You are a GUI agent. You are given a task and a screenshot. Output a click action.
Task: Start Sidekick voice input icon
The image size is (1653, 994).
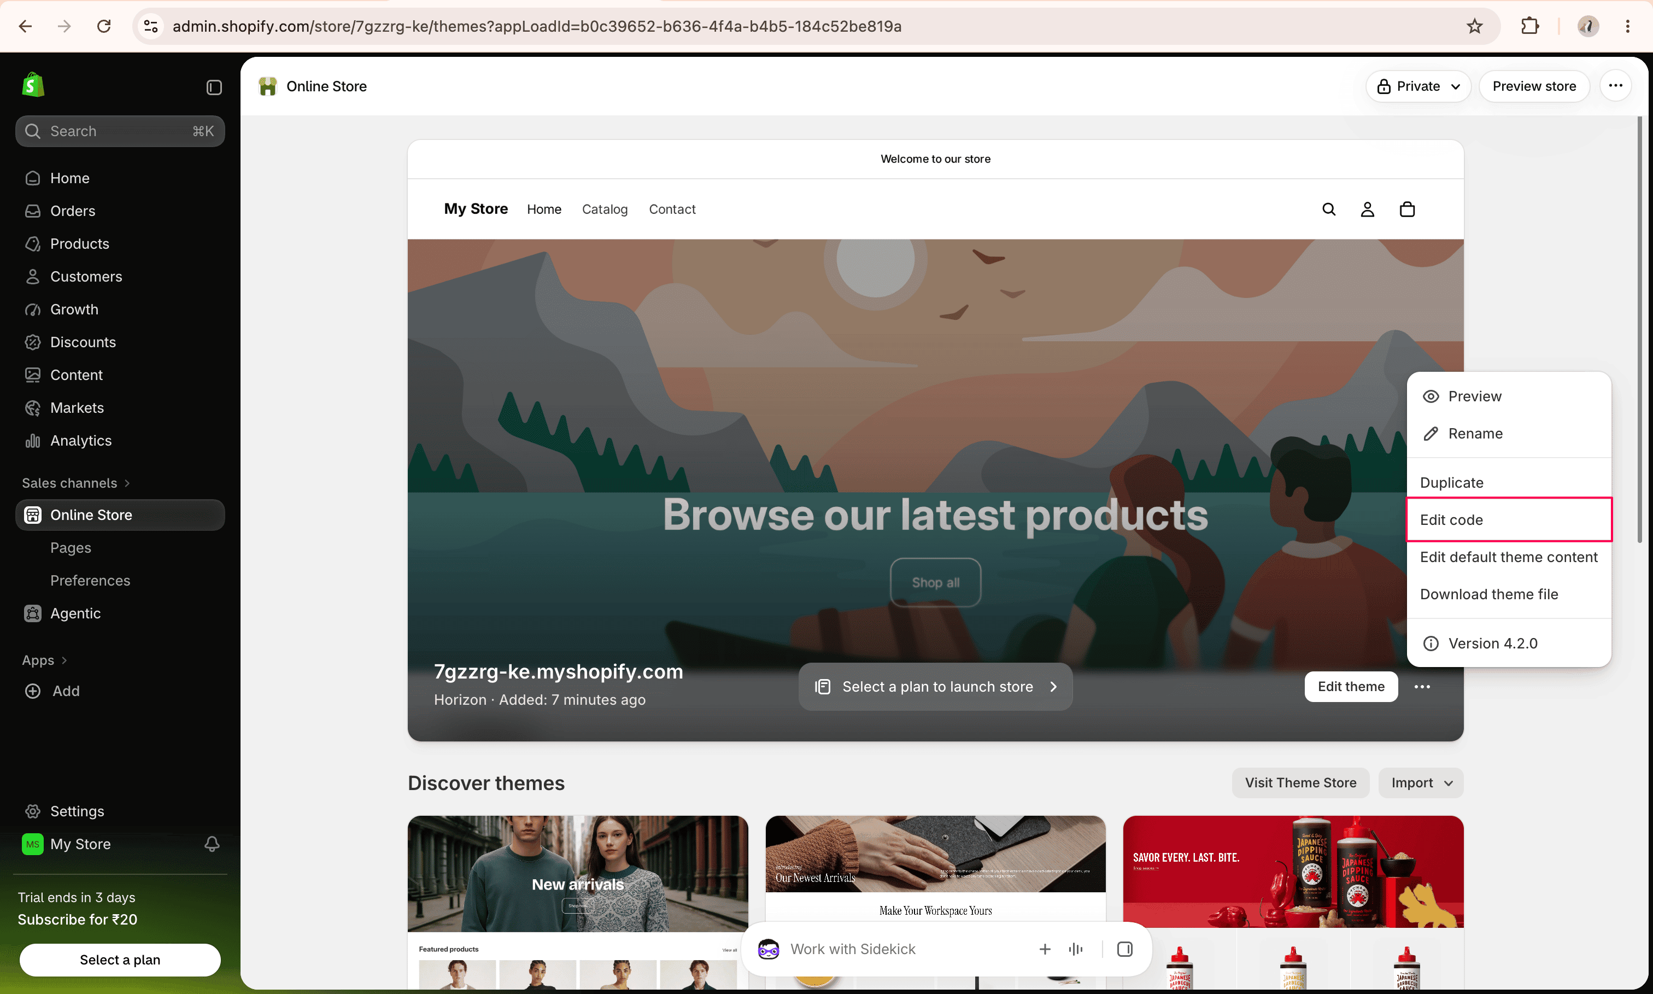1076,949
